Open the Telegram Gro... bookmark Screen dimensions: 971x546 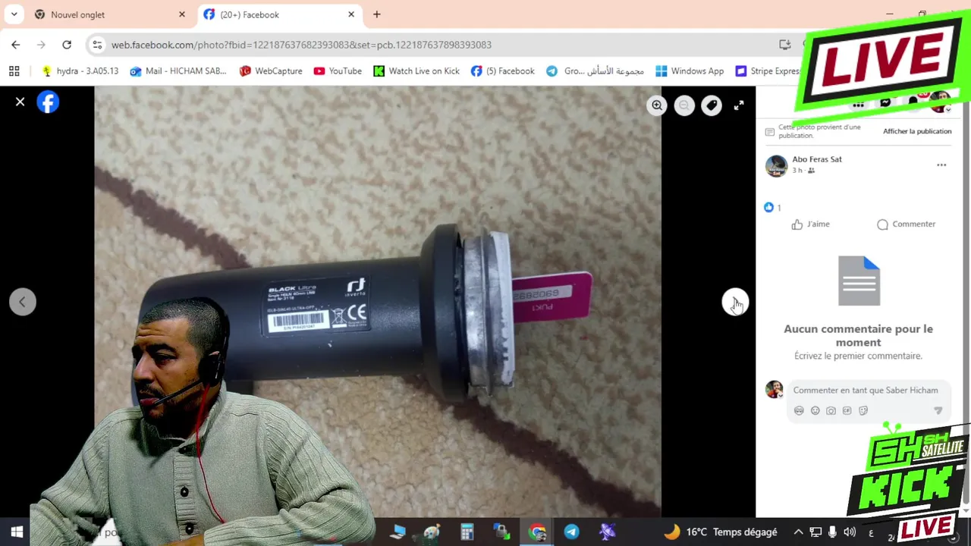595,71
